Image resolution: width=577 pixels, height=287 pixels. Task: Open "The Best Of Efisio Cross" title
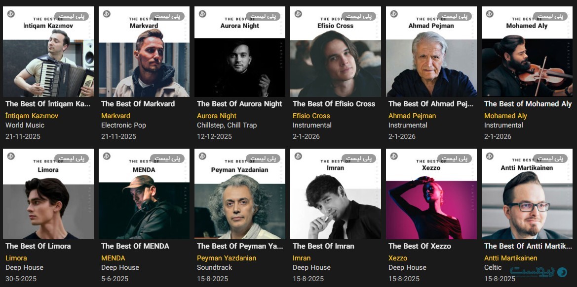[x=334, y=104]
